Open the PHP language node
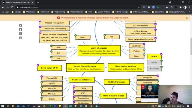The height and width of the screenshot is (108, 192). click(x=58, y=58)
